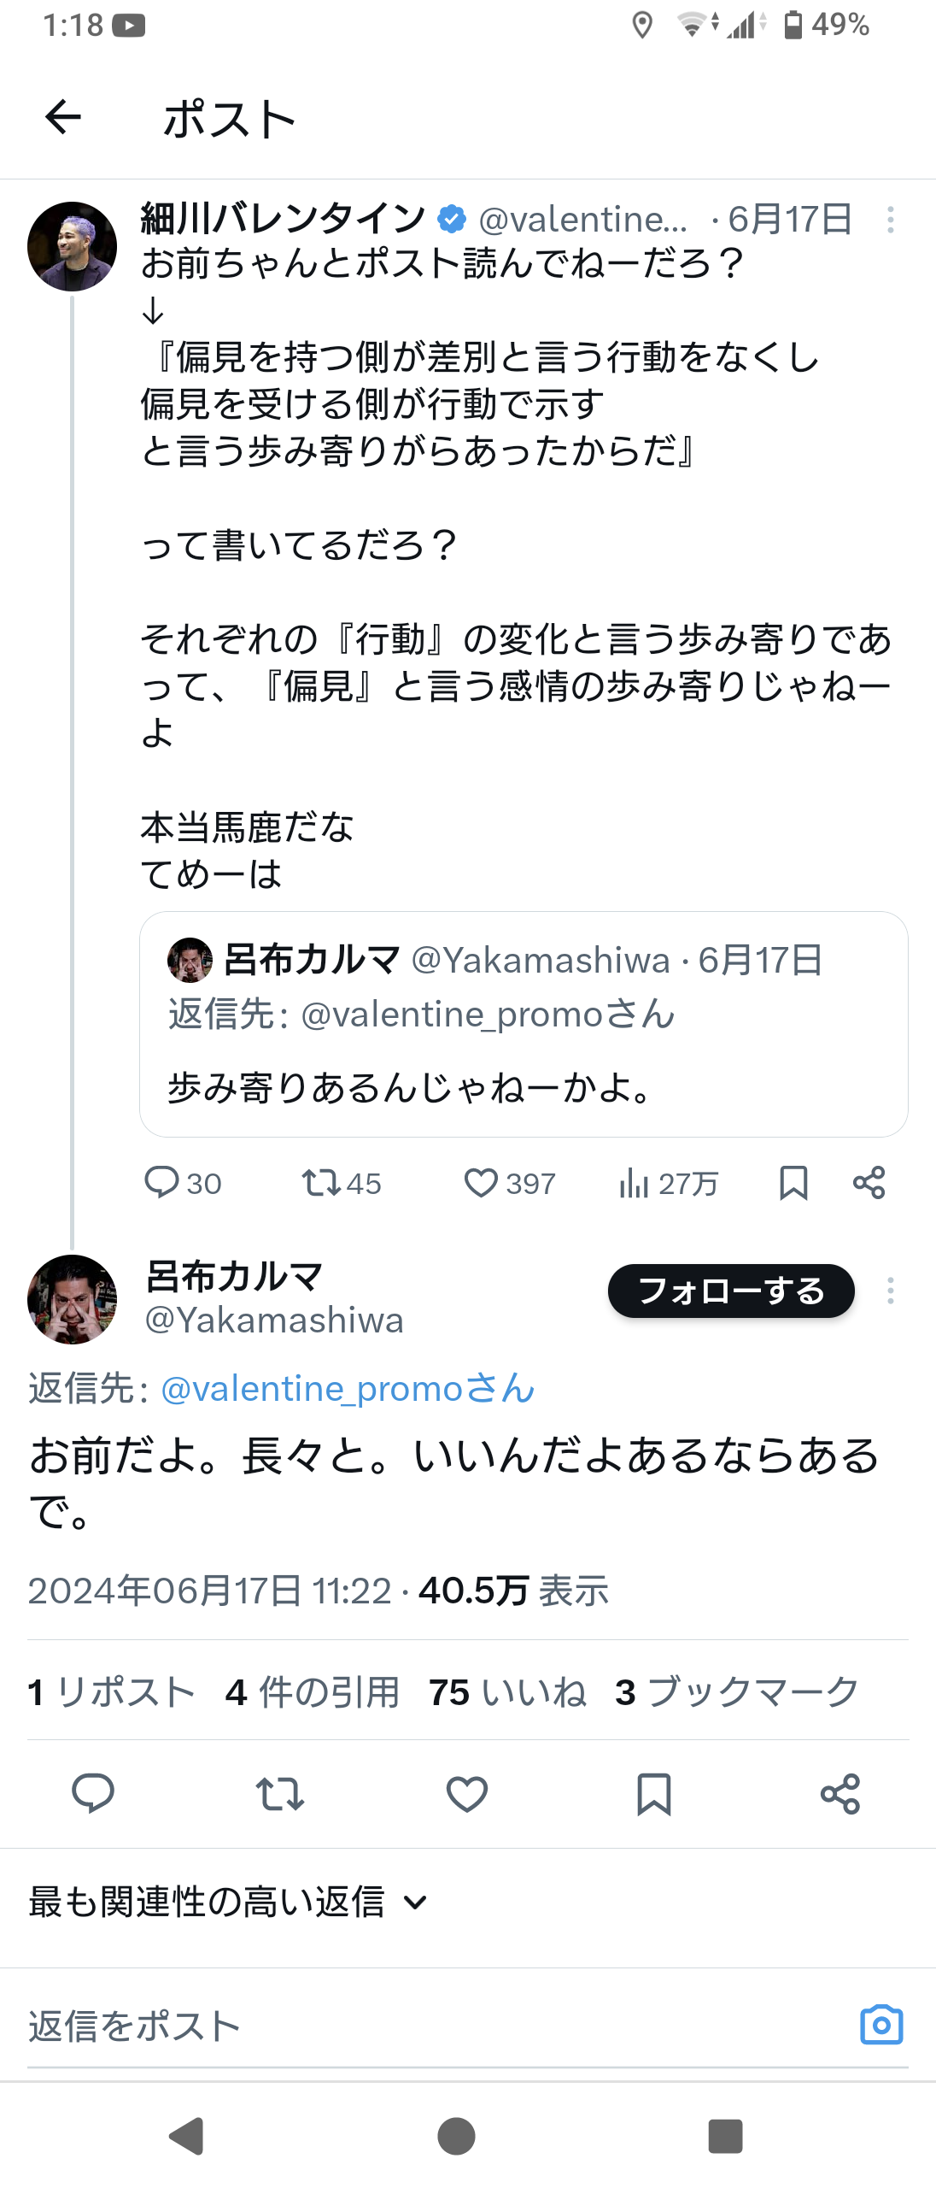
Task: Like the 呂布カルマ main post
Action: (467, 1793)
